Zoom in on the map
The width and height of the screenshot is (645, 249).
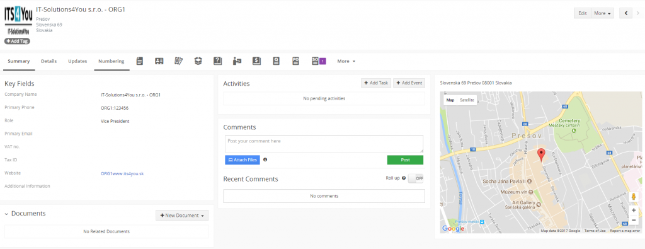point(634,211)
